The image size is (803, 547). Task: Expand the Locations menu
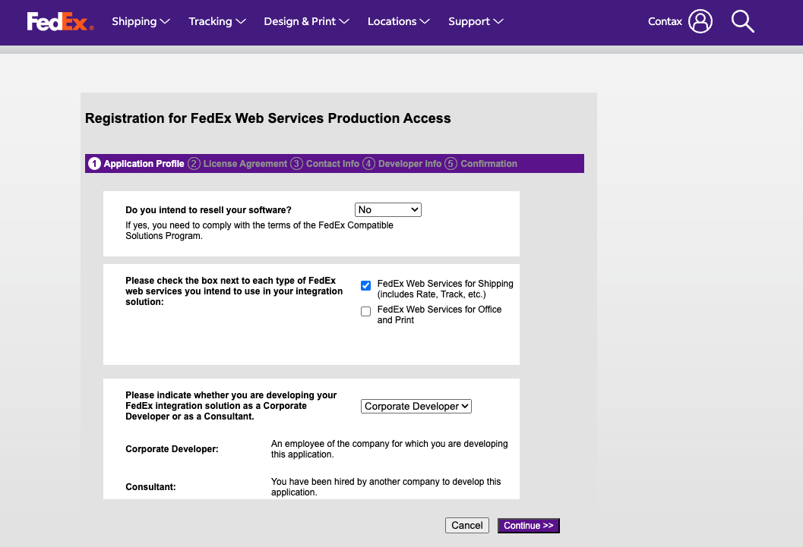(398, 21)
